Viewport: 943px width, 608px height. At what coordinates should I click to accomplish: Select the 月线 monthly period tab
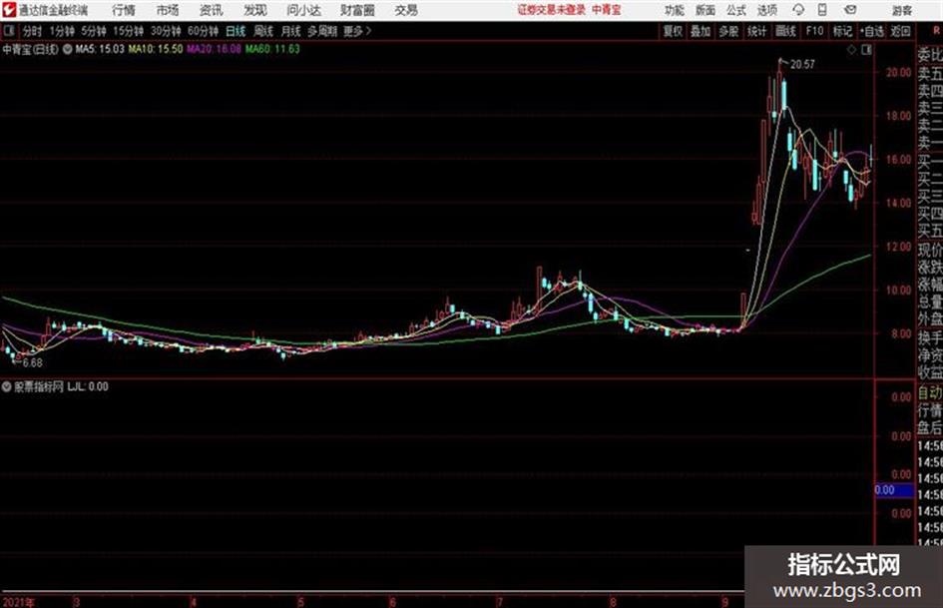291,31
